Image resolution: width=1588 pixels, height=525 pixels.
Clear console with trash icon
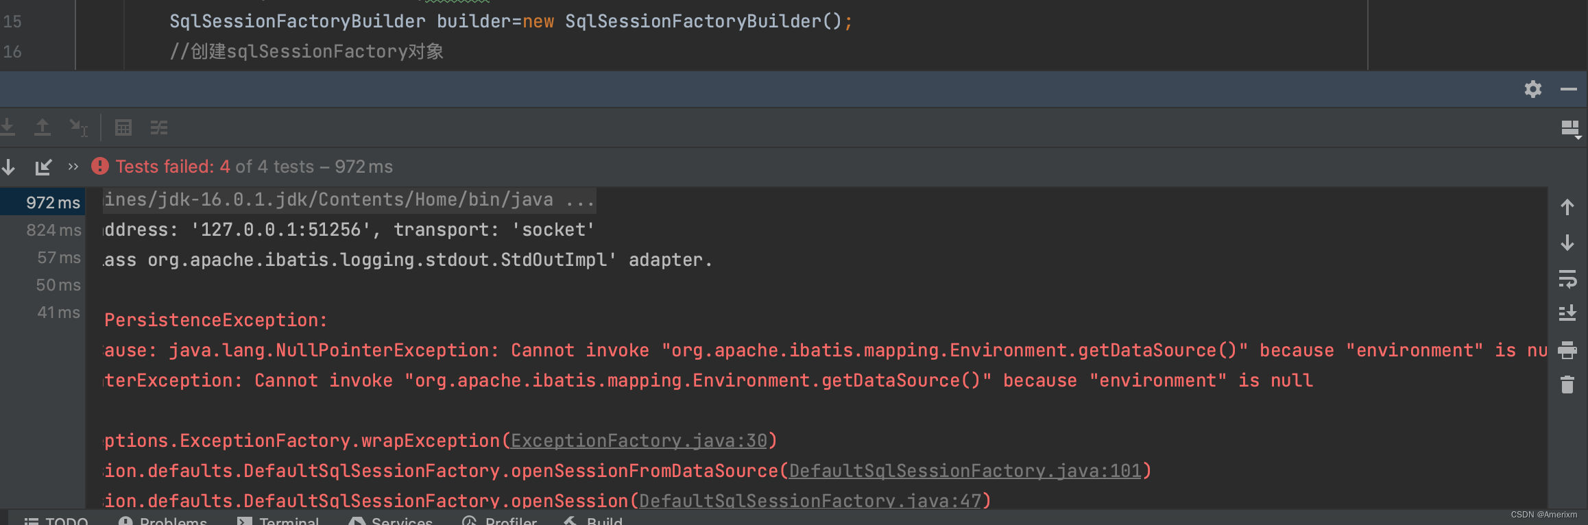click(1567, 384)
